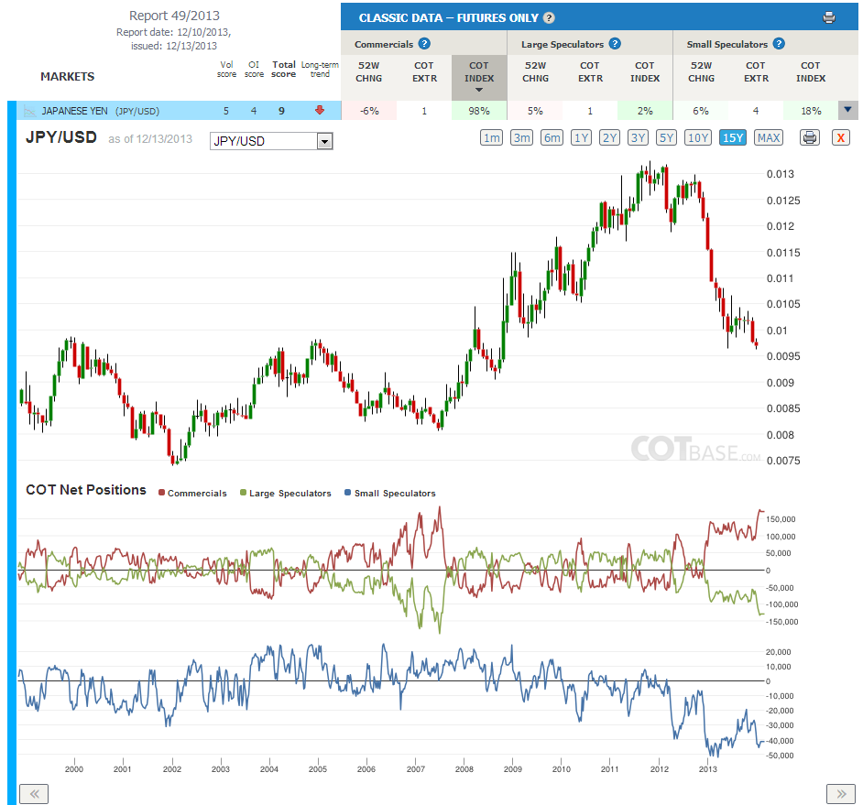The height and width of the screenshot is (805, 863).
Task: Click the chart icon beside Japanese Yen
Action: coord(29,111)
